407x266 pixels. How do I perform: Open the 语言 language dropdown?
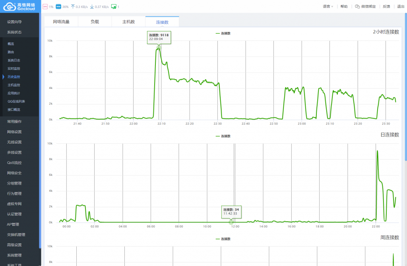click(x=328, y=6)
